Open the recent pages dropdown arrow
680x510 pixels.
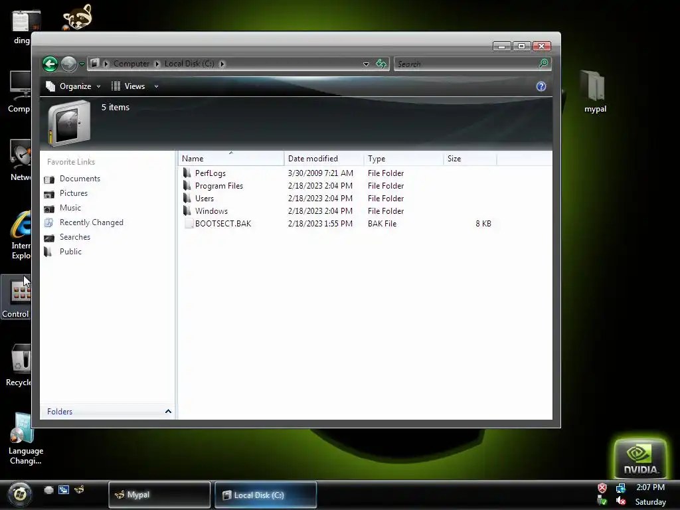pos(82,64)
